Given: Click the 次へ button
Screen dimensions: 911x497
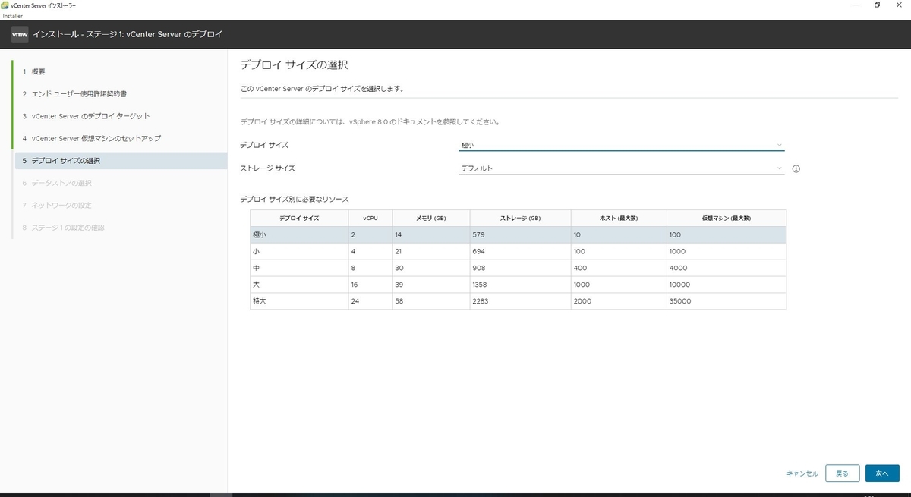Looking at the screenshot, I should point(882,473).
